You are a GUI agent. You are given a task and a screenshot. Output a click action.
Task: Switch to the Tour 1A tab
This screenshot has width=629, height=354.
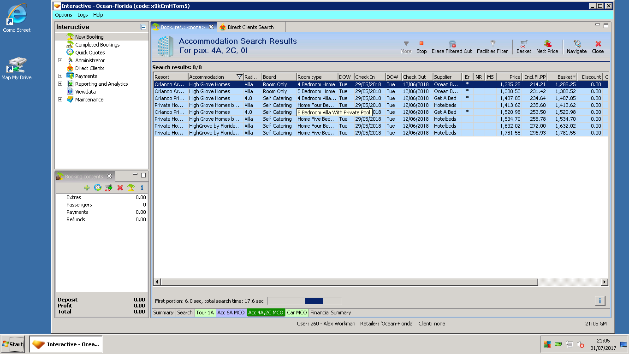coord(205,313)
